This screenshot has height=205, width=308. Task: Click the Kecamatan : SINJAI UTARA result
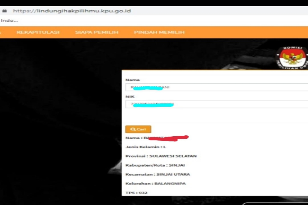(x=158, y=174)
